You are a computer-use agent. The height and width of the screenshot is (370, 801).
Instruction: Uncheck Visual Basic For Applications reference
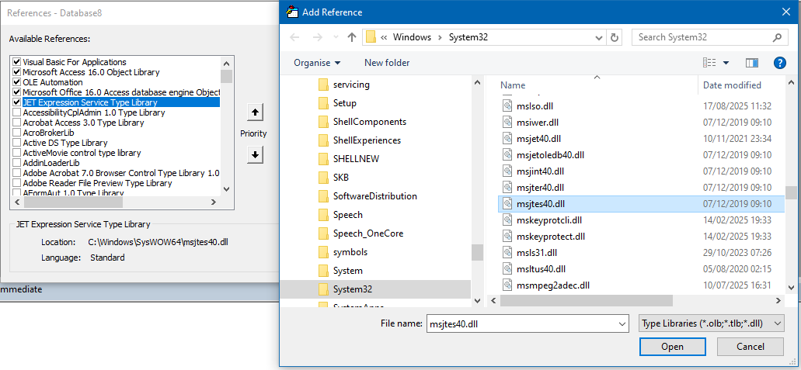click(17, 62)
